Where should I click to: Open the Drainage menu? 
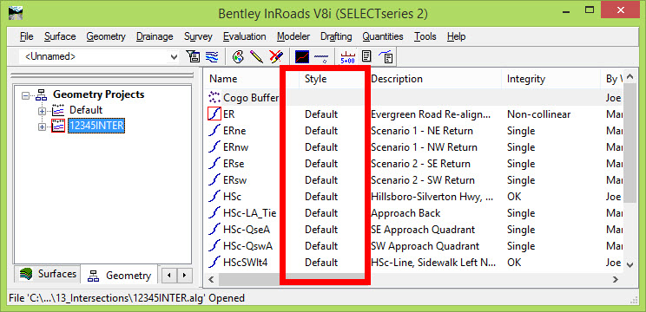(155, 36)
